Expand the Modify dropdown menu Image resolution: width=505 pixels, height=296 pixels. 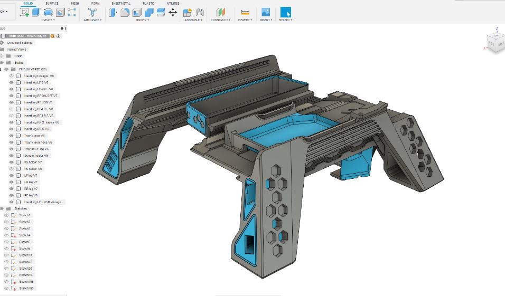point(142,20)
